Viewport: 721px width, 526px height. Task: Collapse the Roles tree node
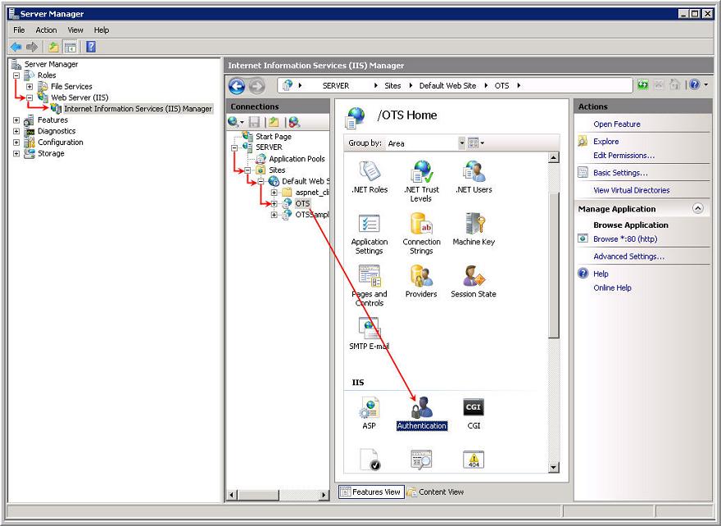point(16,75)
